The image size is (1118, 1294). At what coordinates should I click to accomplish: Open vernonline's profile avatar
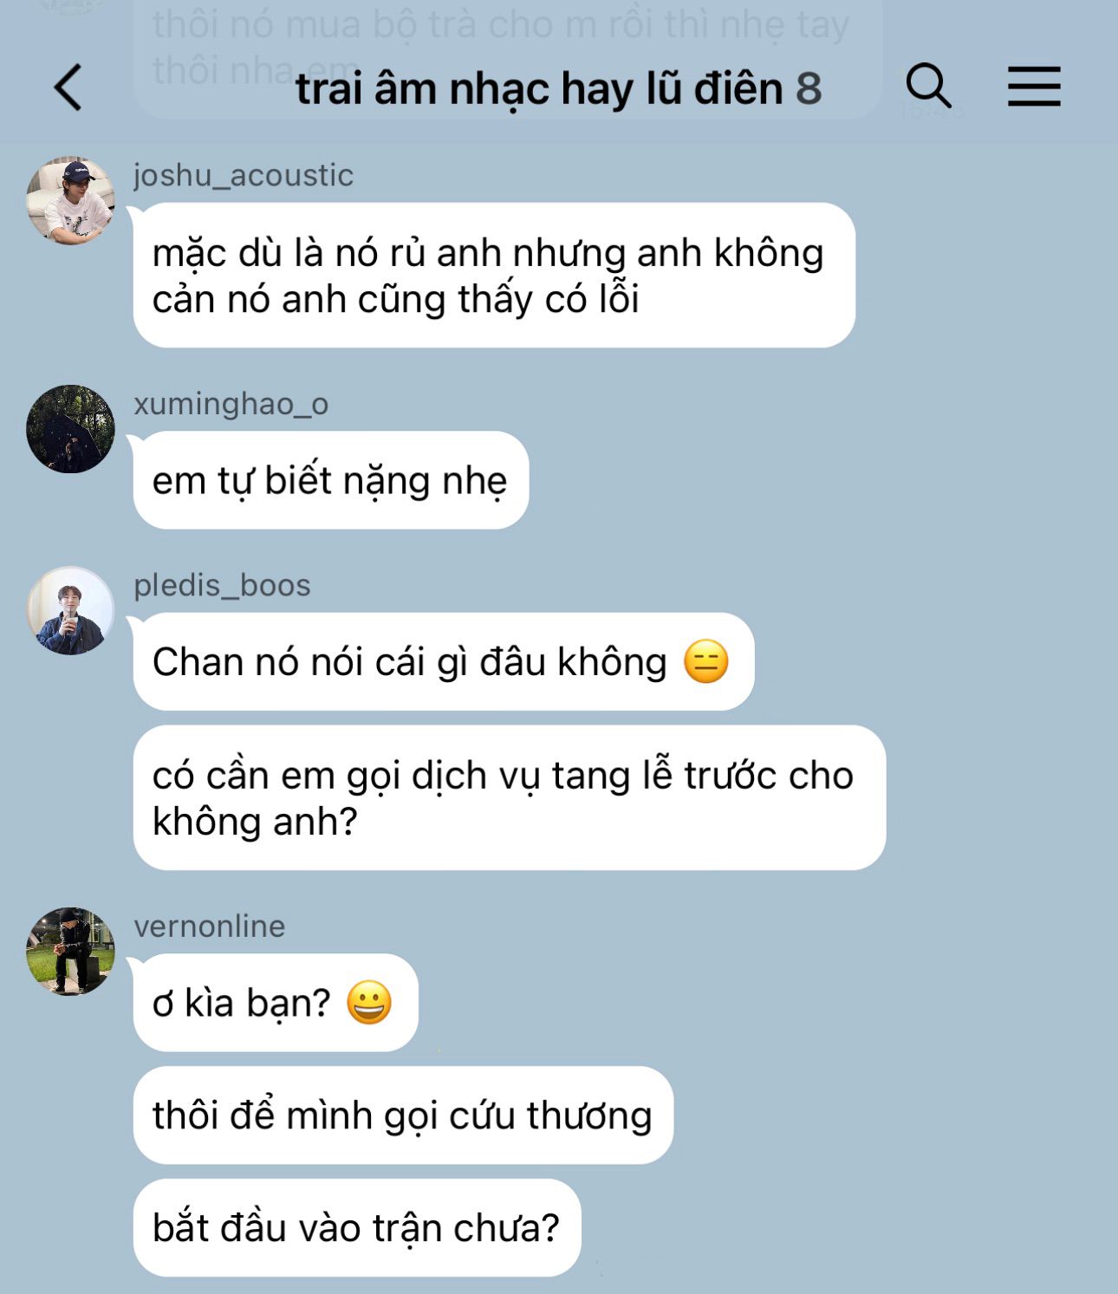coord(71,952)
